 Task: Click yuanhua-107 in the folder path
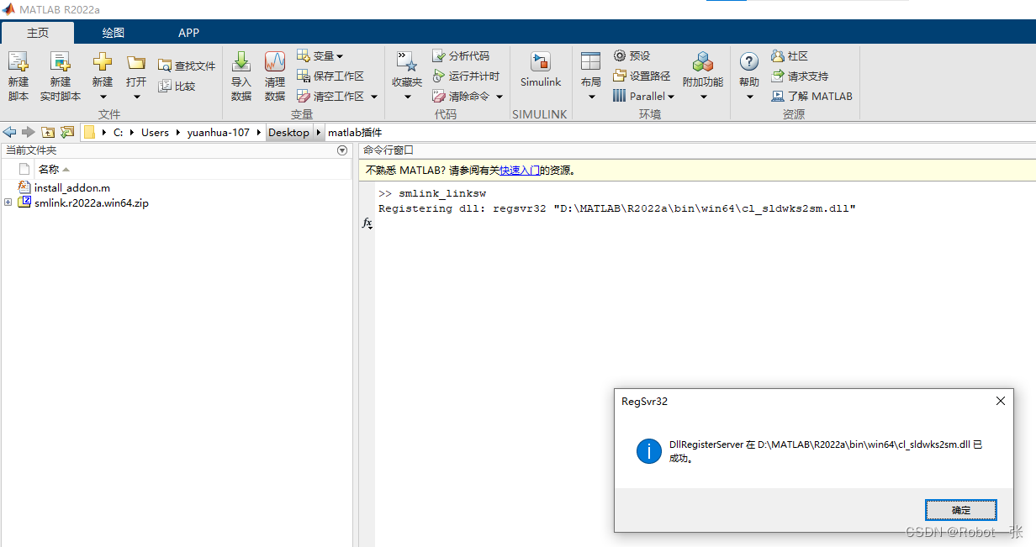(x=219, y=133)
